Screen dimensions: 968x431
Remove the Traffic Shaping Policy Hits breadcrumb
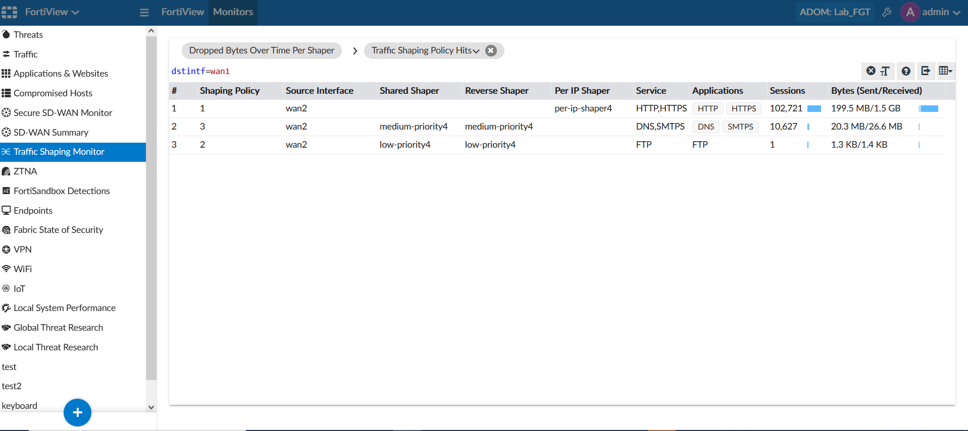point(491,50)
